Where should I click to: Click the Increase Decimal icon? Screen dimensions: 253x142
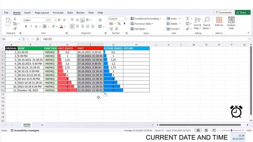[x=111, y=29]
